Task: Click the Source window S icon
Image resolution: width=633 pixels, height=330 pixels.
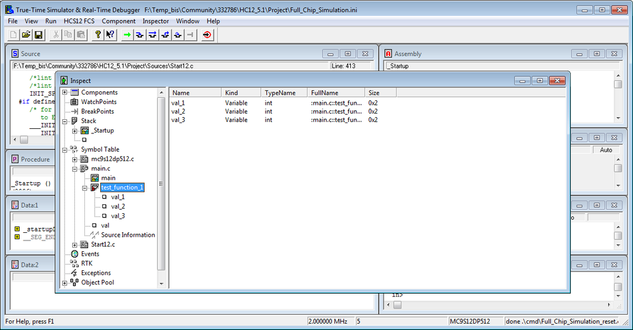Action: [x=15, y=53]
